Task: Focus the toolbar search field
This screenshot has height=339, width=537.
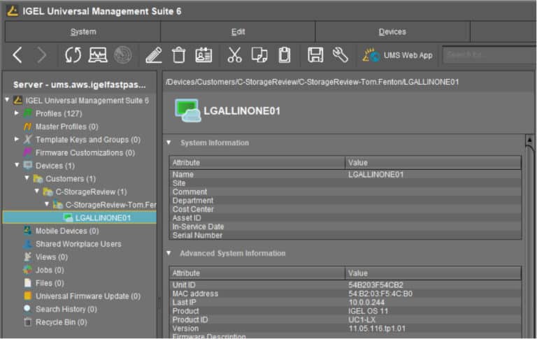Action: 489,55
